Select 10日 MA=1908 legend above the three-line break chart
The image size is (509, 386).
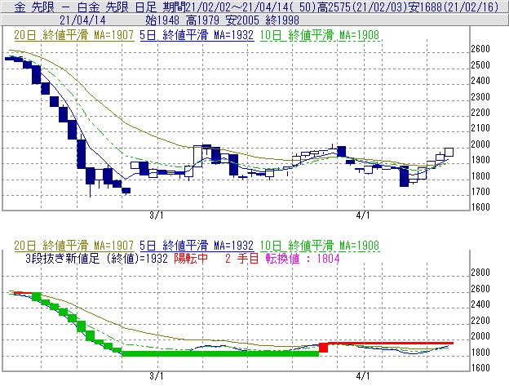[320, 246]
